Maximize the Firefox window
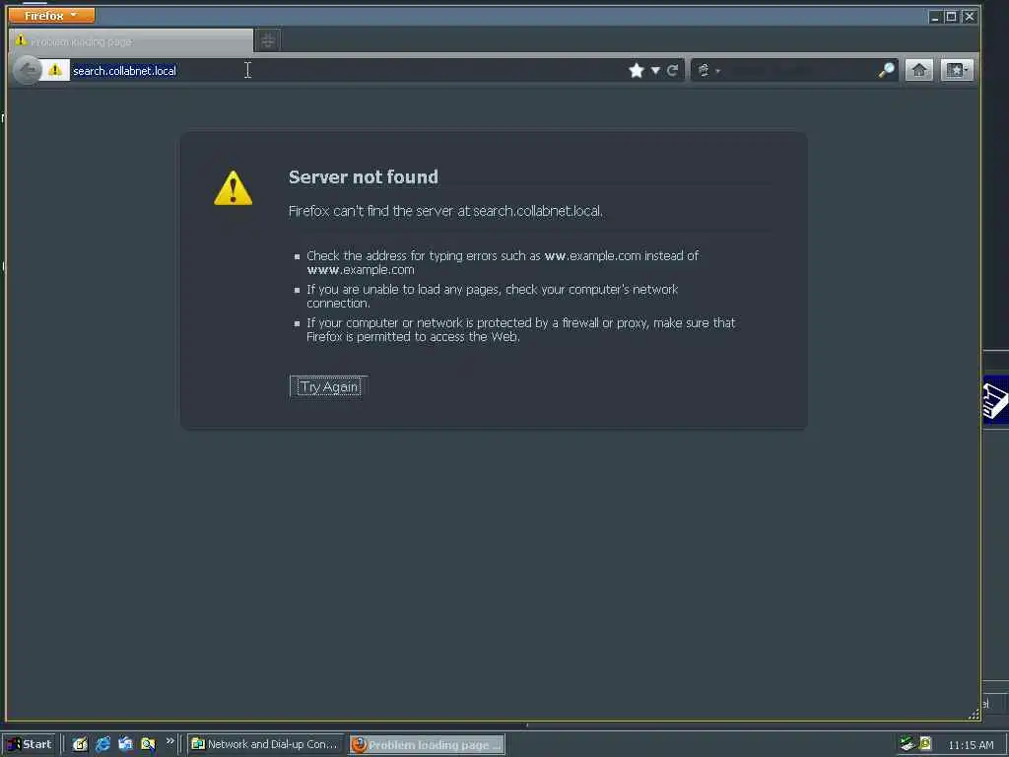The width and height of the screenshot is (1009, 757). pos(951,18)
